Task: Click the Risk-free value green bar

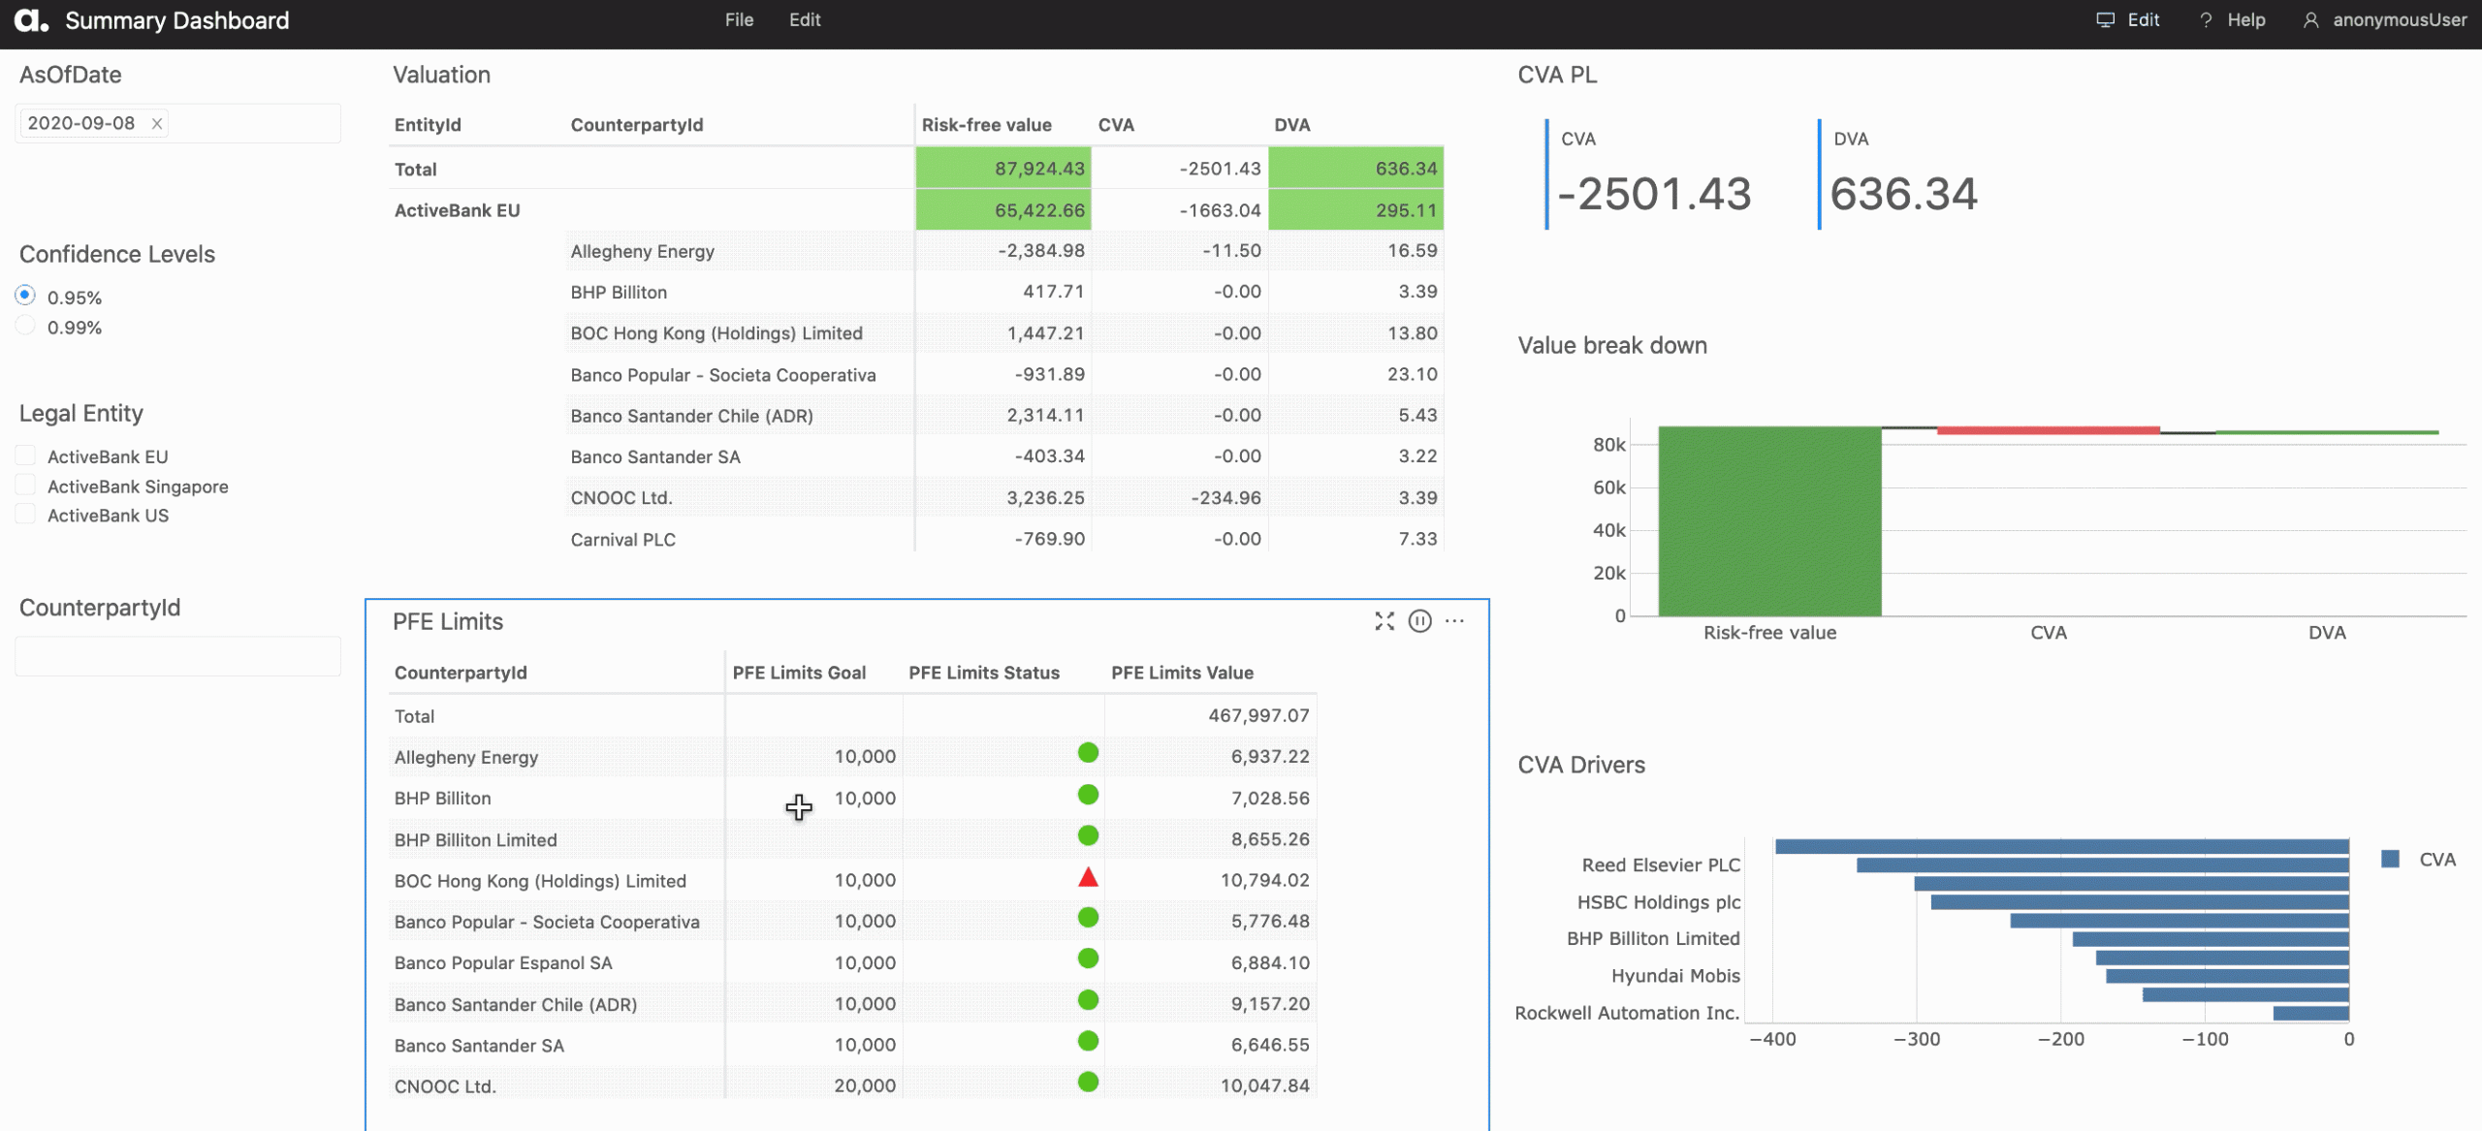Action: point(1769,520)
